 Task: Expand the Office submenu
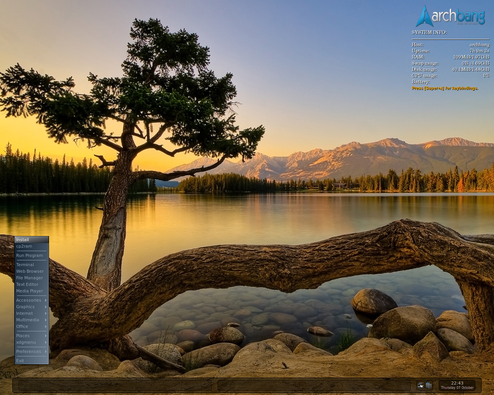coord(32,326)
